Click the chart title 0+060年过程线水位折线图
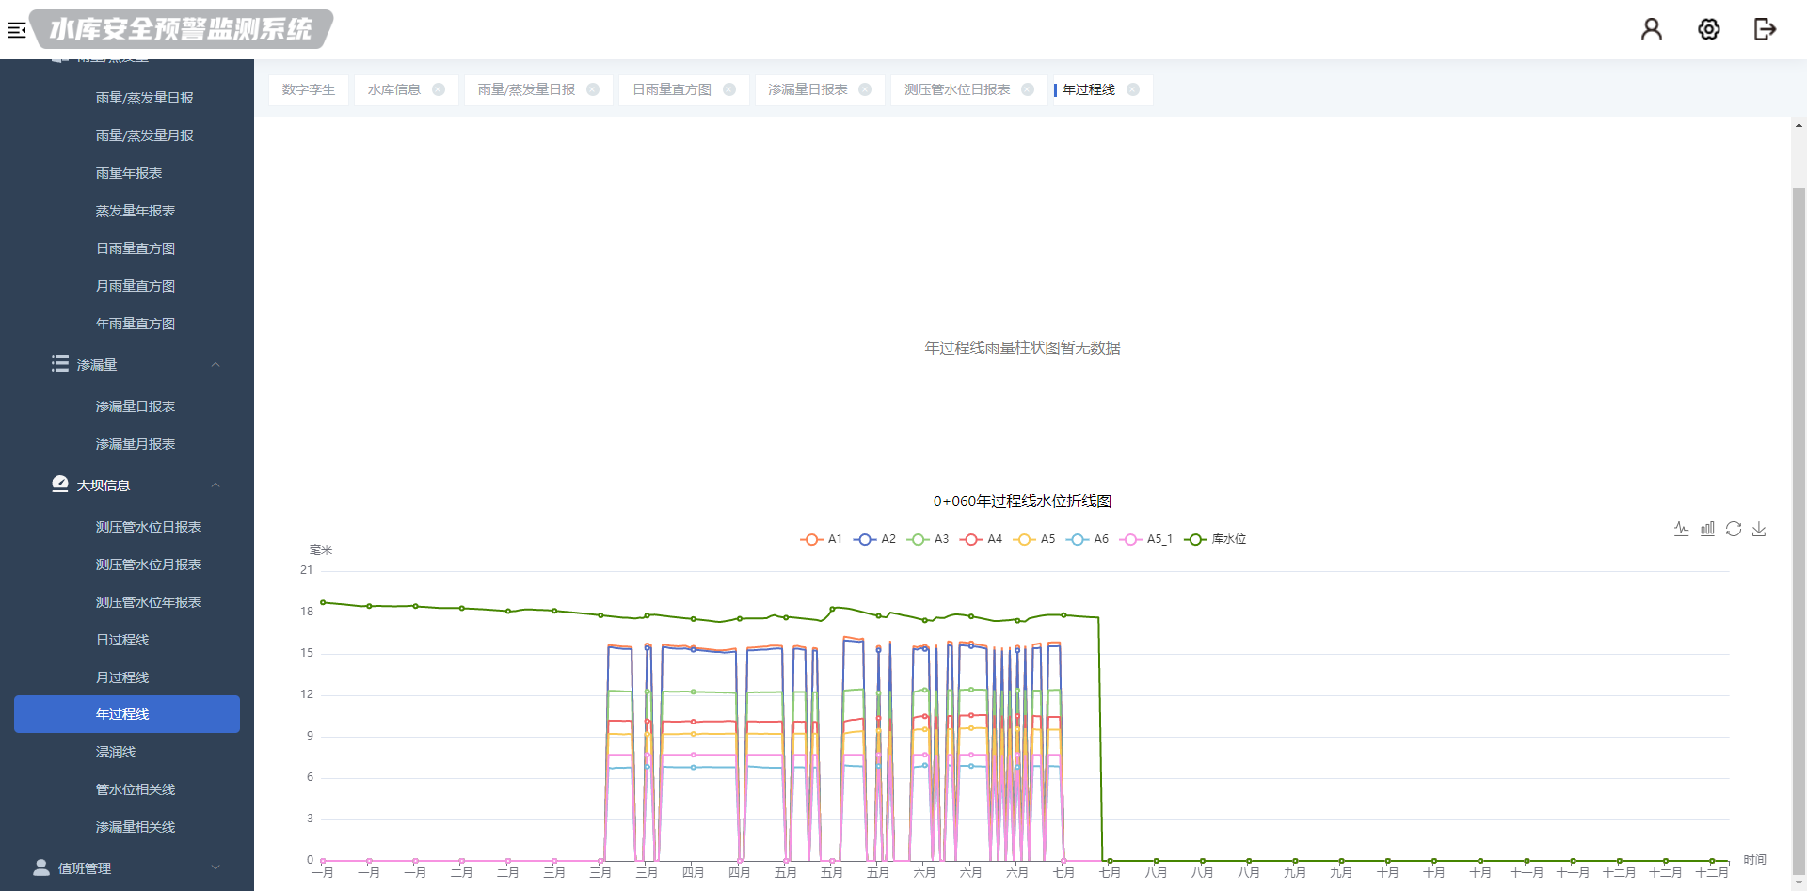Viewport: 1807px width, 891px height. pos(1022,501)
